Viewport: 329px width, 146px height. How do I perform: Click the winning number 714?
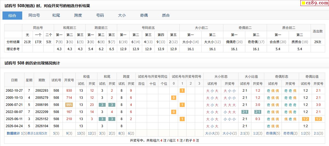pyautogui.click(x=69, y=98)
